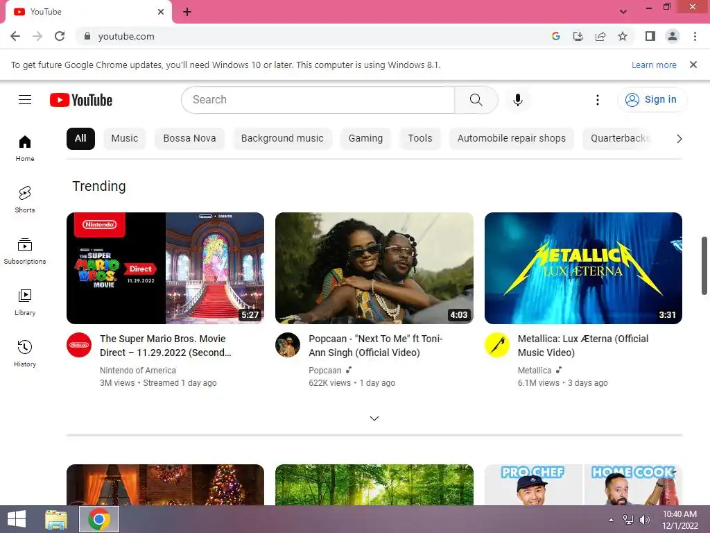The image size is (710, 533).
Task: Start voice search with microphone icon
Action: coord(517,100)
